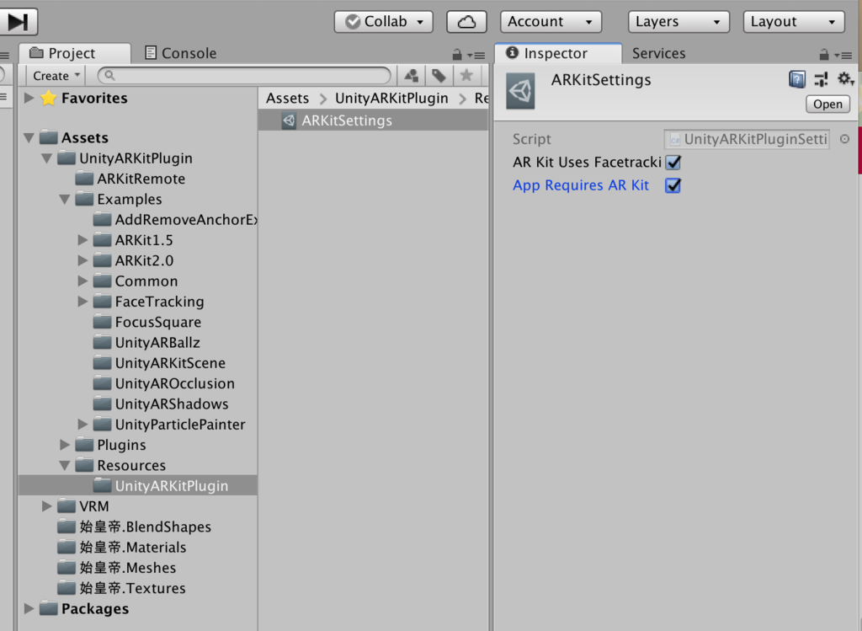The image size is (862, 631).
Task: Click the ARKitSettings Unity asset icon in Inspector
Action: point(520,91)
